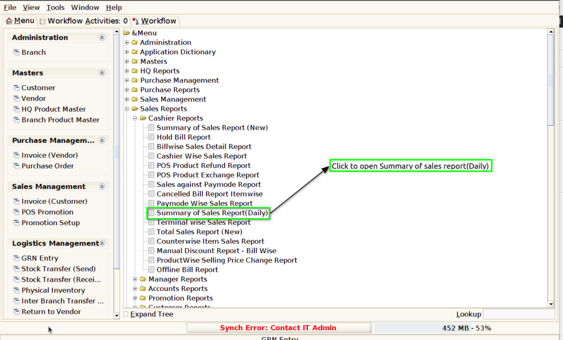The height and width of the screenshot is (340, 563).
Task: Open Summary of Sales Report(Daily)
Action: pyautogui.click(x=212, y=213)
